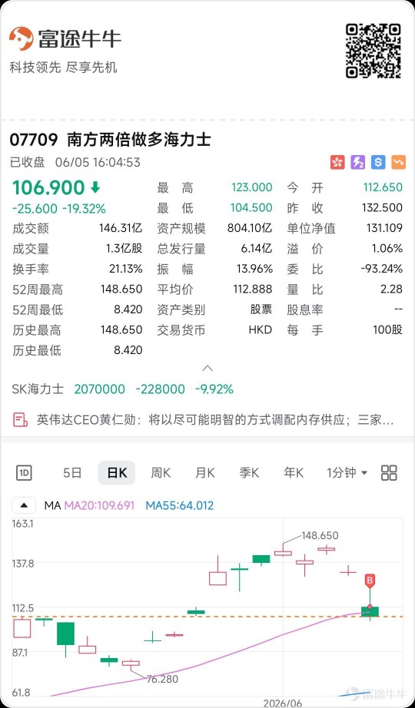Screen dimensions: 415x708
Task: Click the Hong Kong market flag icon
Action: 337,162
